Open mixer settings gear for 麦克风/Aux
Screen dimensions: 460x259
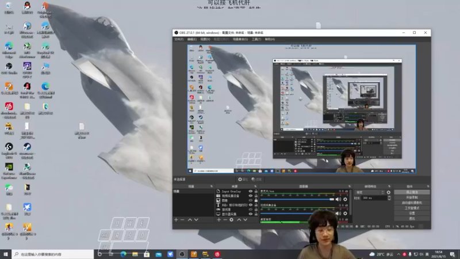[x=346, y=199]
